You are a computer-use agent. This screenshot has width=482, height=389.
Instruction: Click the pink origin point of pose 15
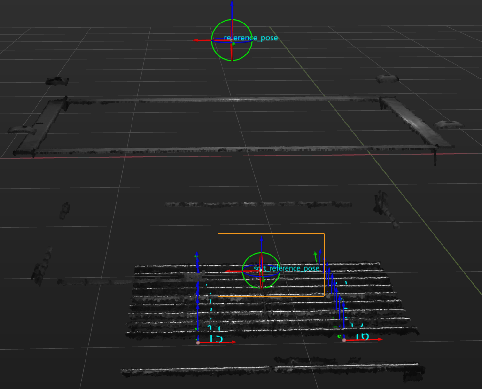click(x=198, y=342)
